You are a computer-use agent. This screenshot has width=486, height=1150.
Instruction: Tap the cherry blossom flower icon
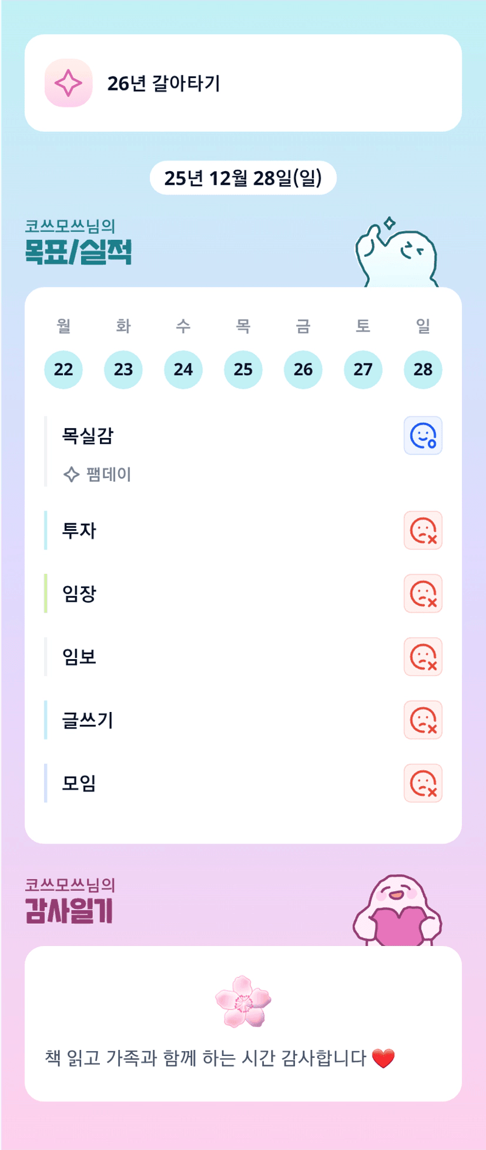click(243, 1001)
